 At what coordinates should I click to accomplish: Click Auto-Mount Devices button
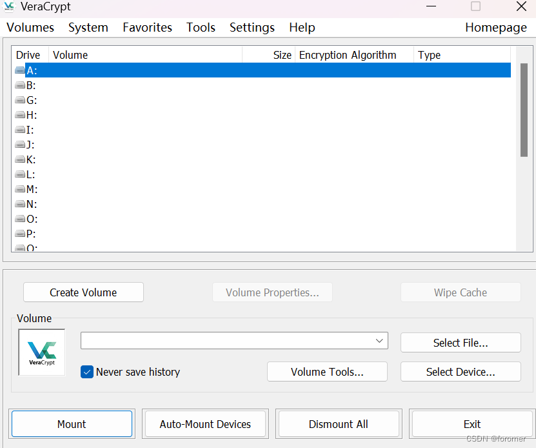pyautogui.click(x=205, y=424)
